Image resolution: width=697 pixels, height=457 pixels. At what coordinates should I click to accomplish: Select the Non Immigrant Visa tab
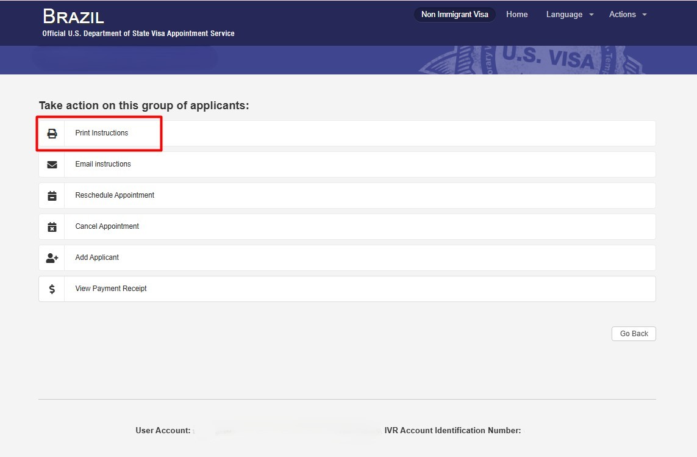pyautogui.click(x=455, y=13)
